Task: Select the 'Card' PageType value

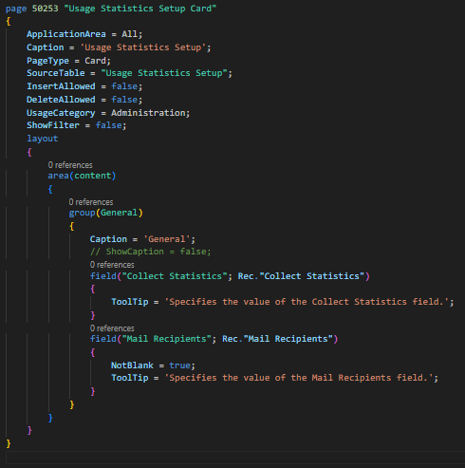Action: point(95,61)
